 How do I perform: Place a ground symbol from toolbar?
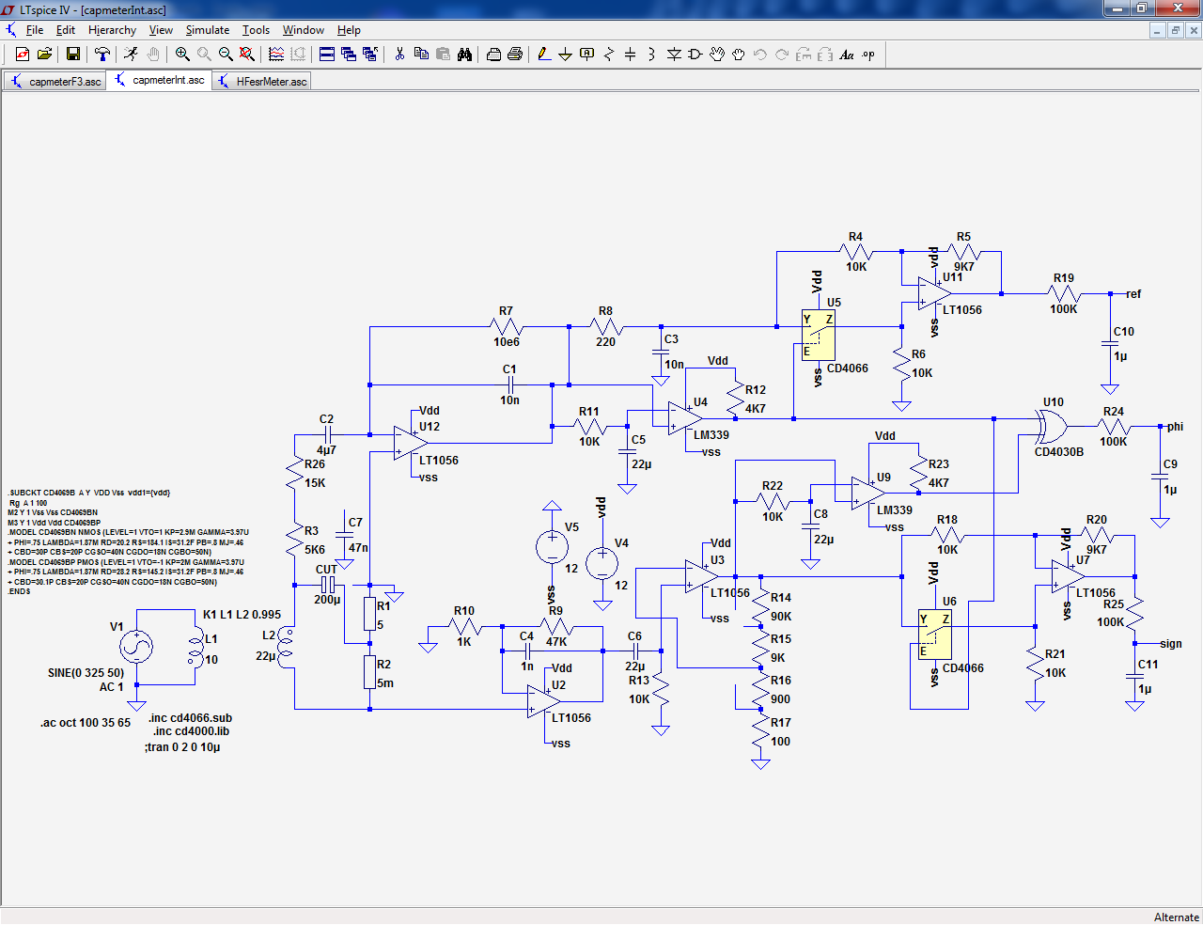point(566,55)
